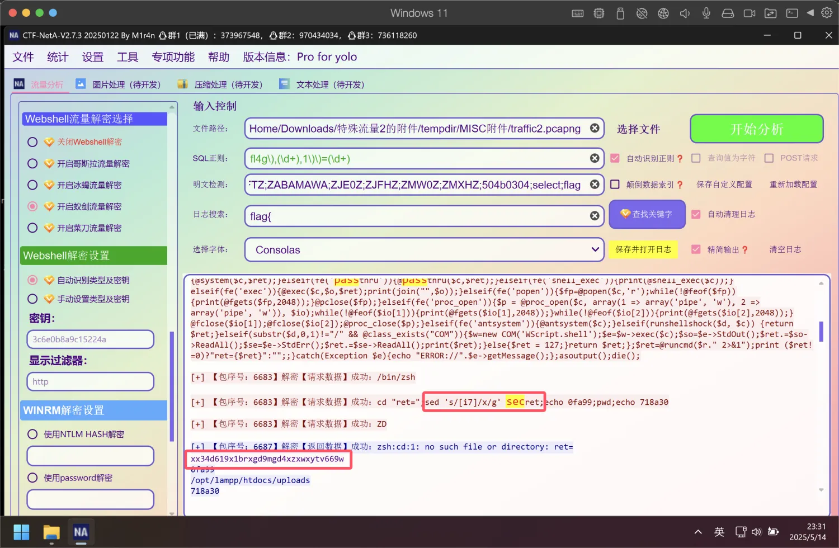Open the 统计 menu
This screenshot has width=839, height=548.
point(58,57)
